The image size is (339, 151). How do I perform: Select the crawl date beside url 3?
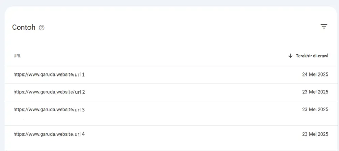pos(315,109)
